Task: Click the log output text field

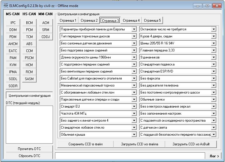Action: (x=130, y=156)
